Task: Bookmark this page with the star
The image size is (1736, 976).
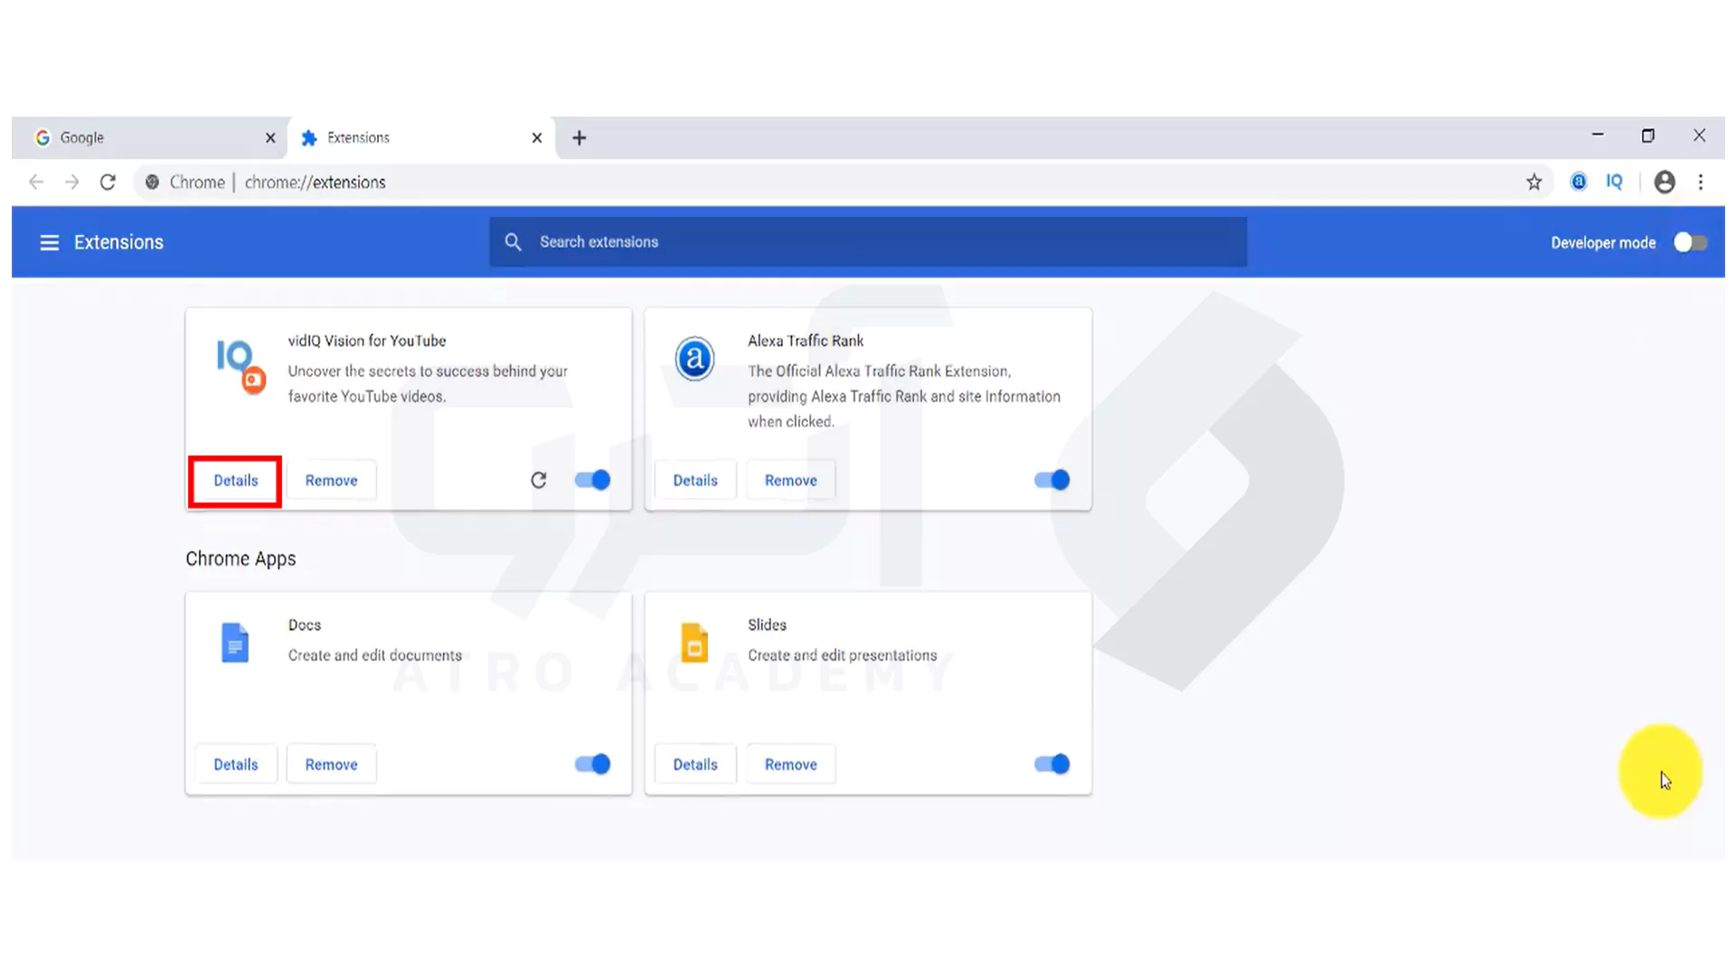Action: coord(1533,183)
